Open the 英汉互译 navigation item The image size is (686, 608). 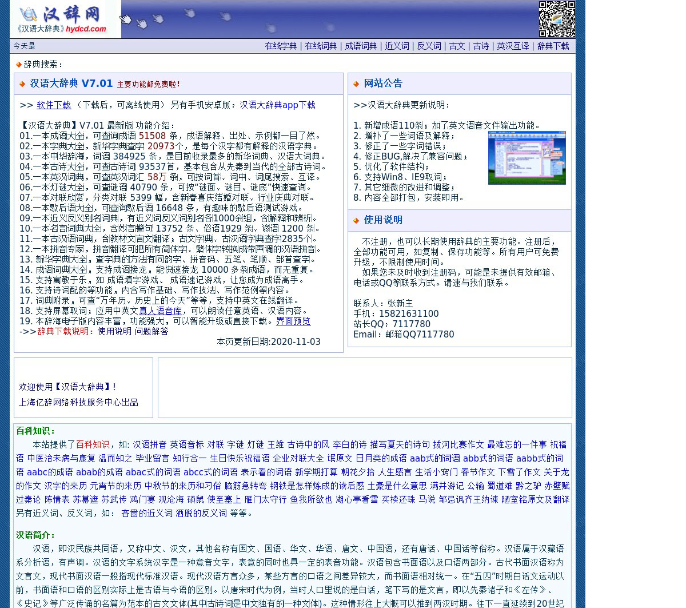click(513, 46)
